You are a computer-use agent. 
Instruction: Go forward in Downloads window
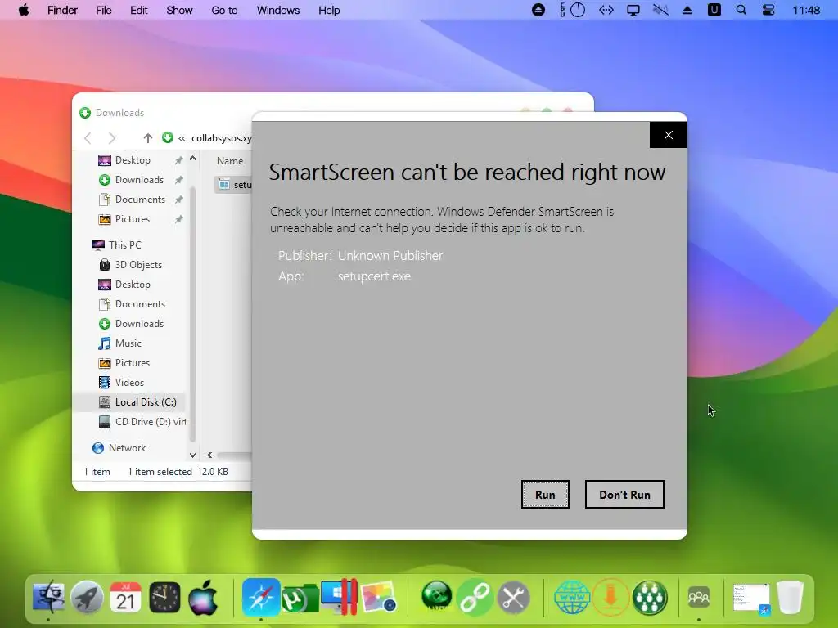click(111, 138)
